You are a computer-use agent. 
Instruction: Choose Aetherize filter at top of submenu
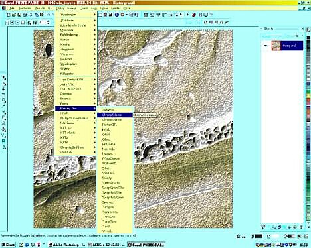point(115,110)
